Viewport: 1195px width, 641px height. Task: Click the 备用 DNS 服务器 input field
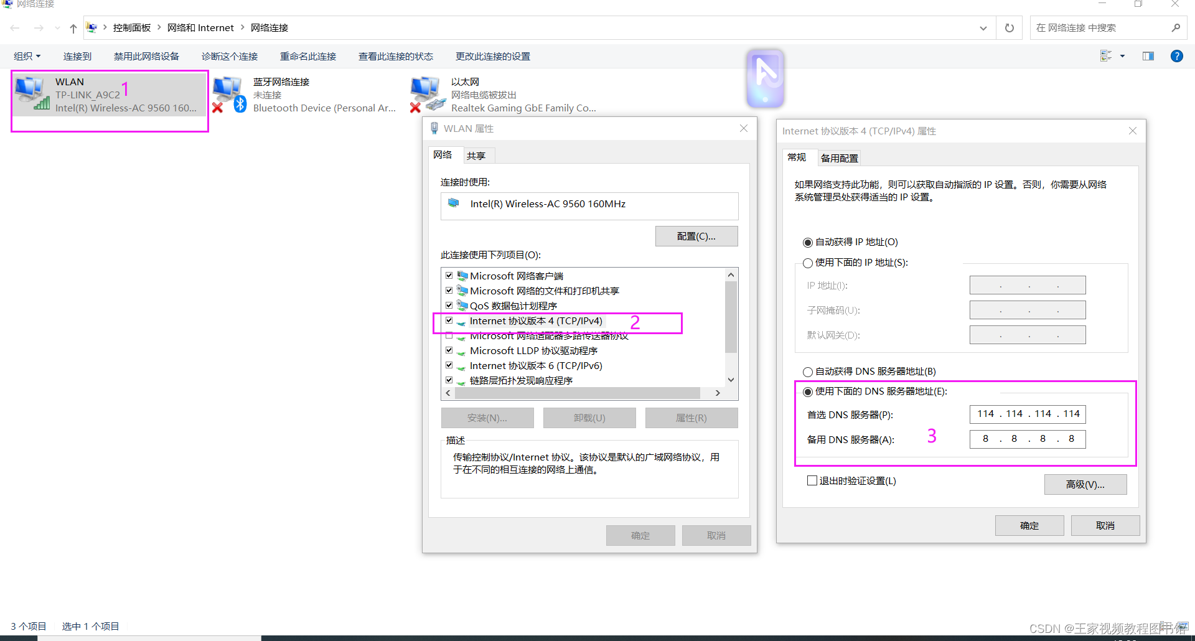1027,439
